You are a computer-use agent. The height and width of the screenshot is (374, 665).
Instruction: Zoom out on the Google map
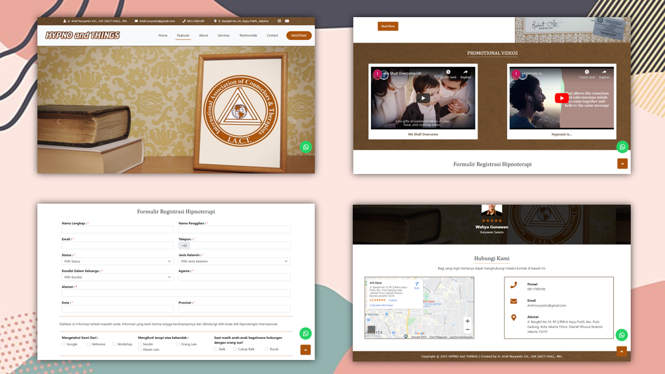tap(467, 330)
